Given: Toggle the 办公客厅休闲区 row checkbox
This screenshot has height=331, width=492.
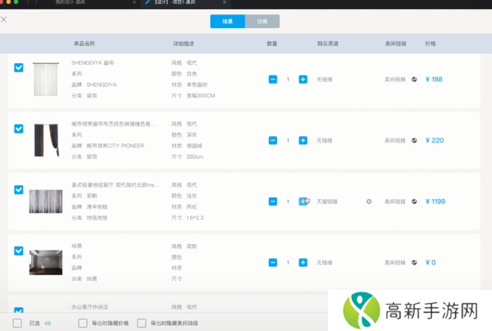Looking at the screenshot, I should pos(19,311).
